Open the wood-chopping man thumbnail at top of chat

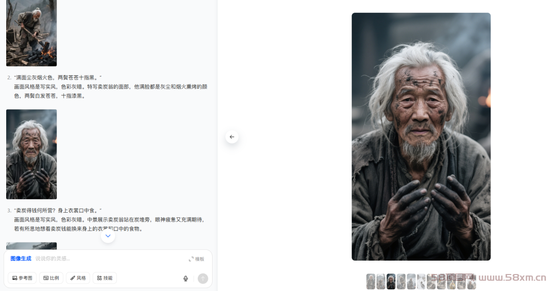31,33
